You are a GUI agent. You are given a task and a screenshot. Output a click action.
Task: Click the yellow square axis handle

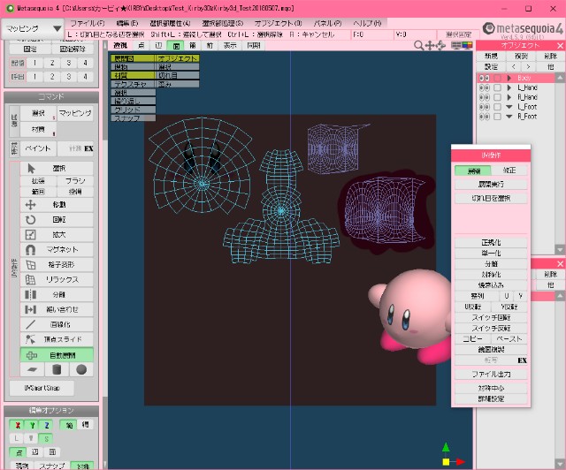click(x=446, y=462)
